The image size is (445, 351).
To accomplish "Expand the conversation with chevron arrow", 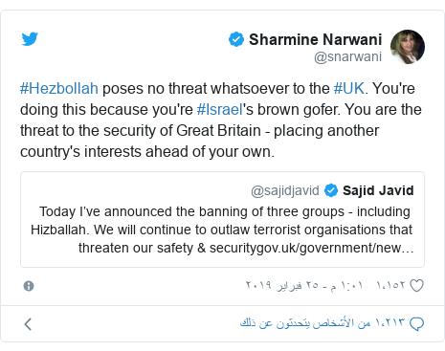I will tap(28, 324).
